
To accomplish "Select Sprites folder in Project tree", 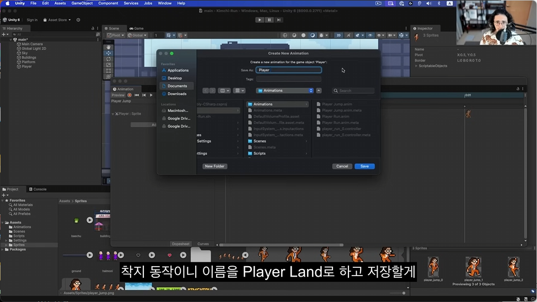I will [x=19, y=245].
